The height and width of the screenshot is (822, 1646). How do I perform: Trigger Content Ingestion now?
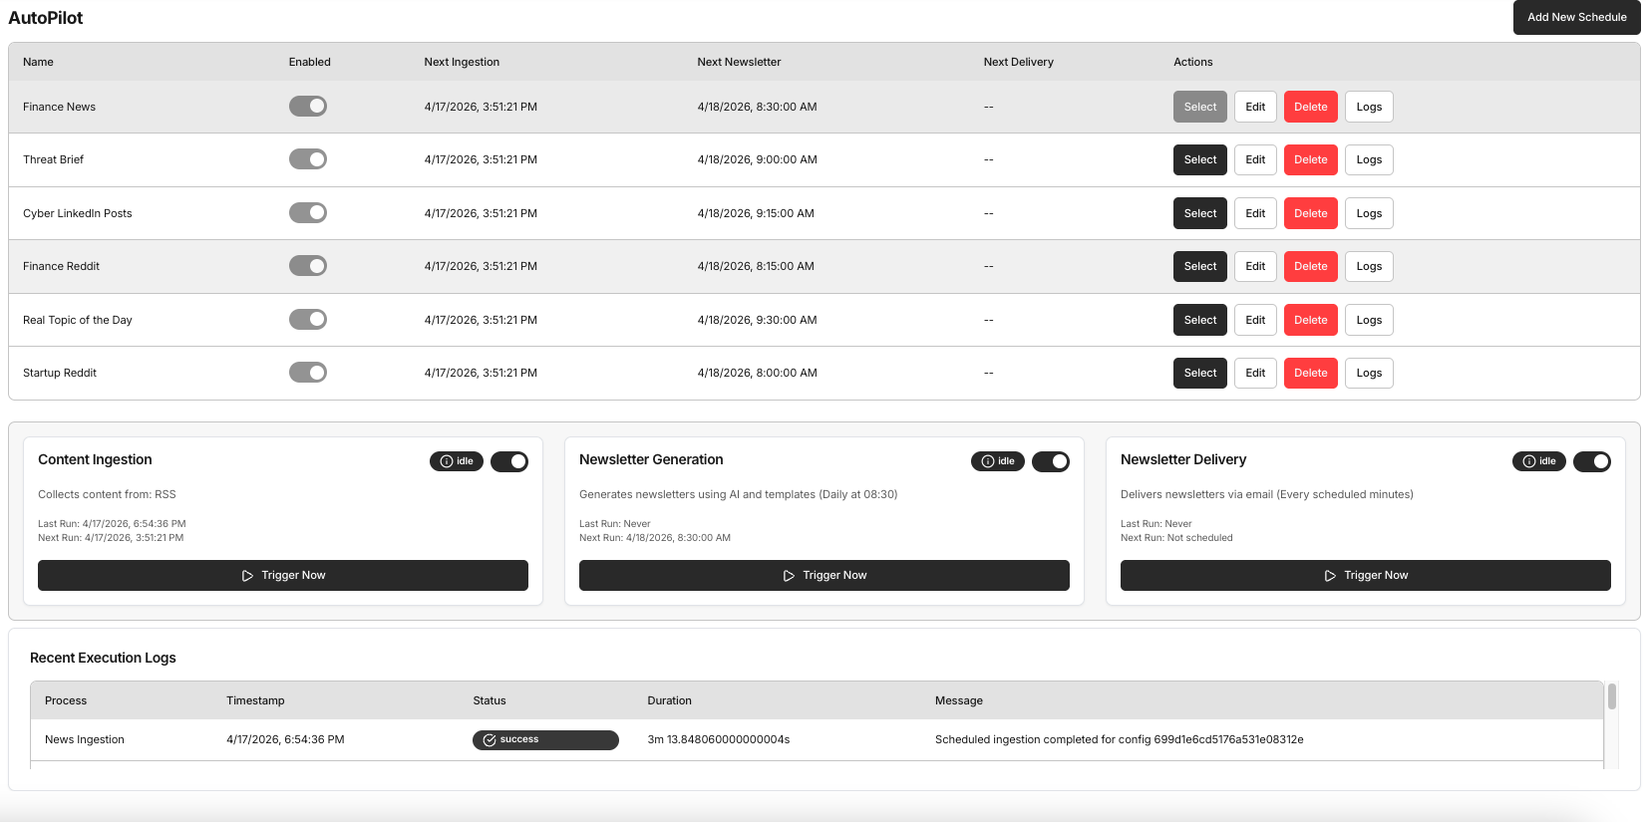(x=283, y=575)
